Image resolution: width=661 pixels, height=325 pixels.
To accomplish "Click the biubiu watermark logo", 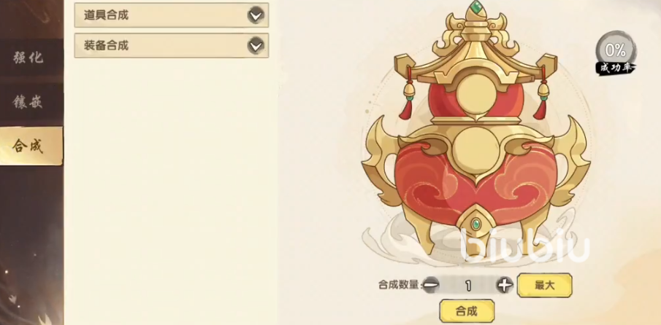I will tap(524, 246).
